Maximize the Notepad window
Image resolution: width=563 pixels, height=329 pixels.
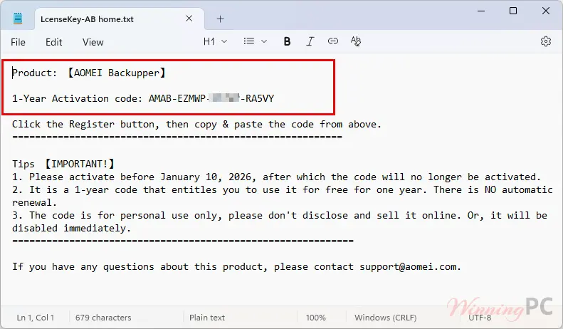513,11
